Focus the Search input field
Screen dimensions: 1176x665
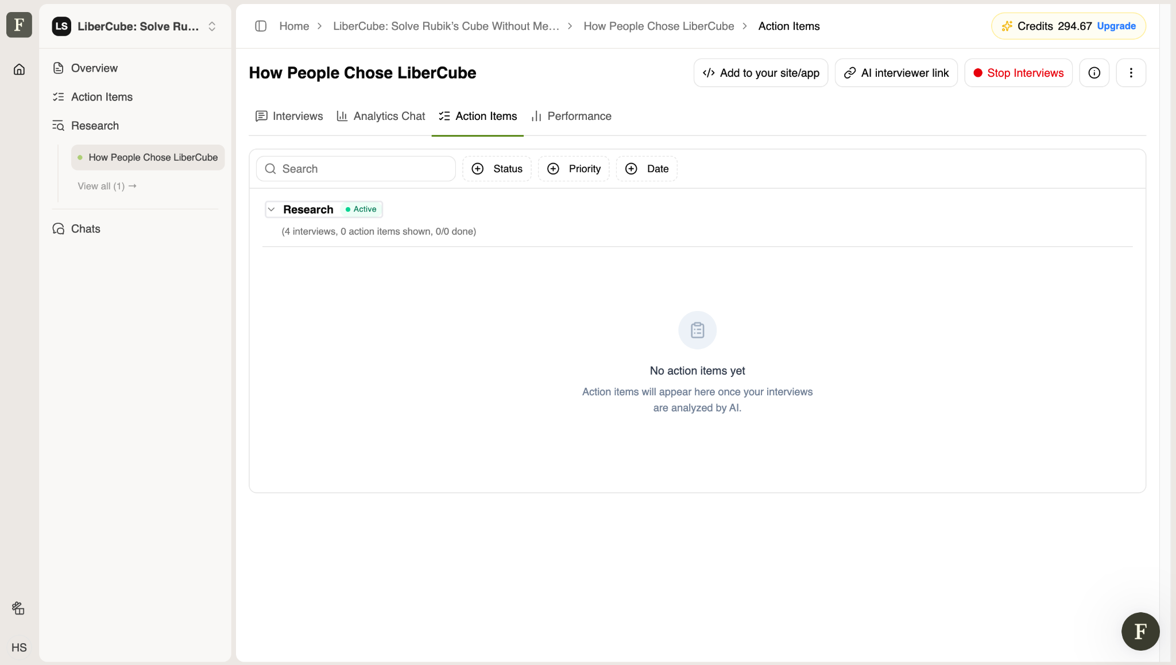click(355, 169)
